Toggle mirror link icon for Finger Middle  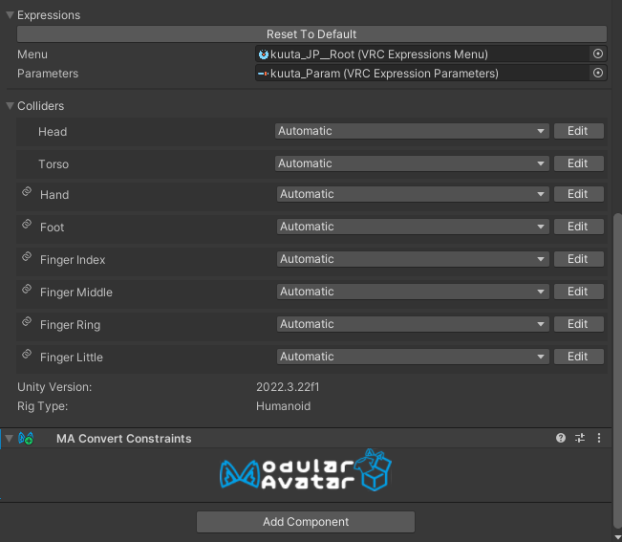(x=27, y=290)
